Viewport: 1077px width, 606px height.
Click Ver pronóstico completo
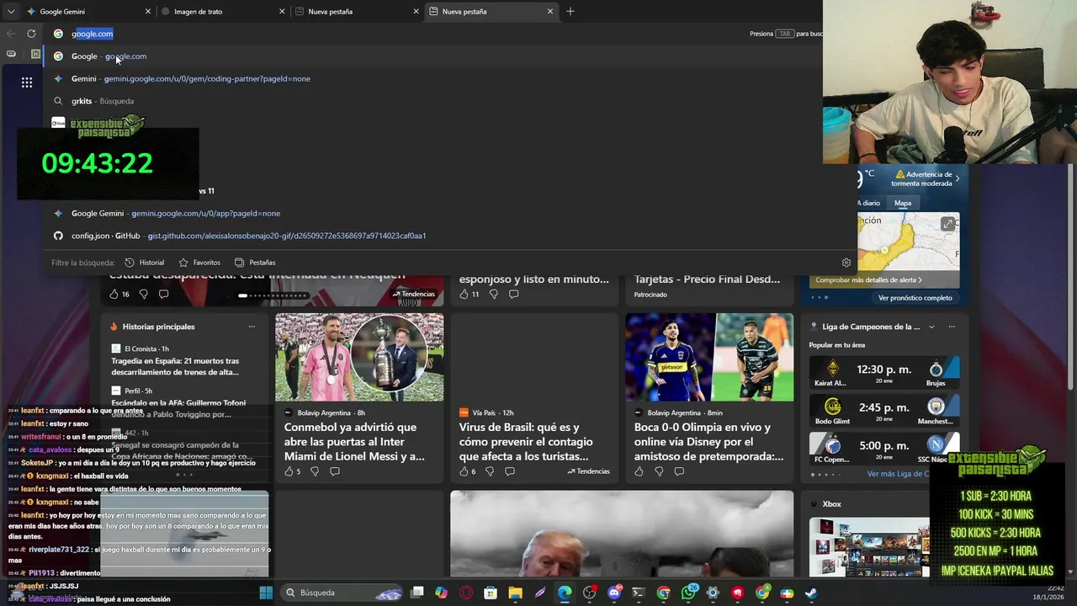[915, 298]
